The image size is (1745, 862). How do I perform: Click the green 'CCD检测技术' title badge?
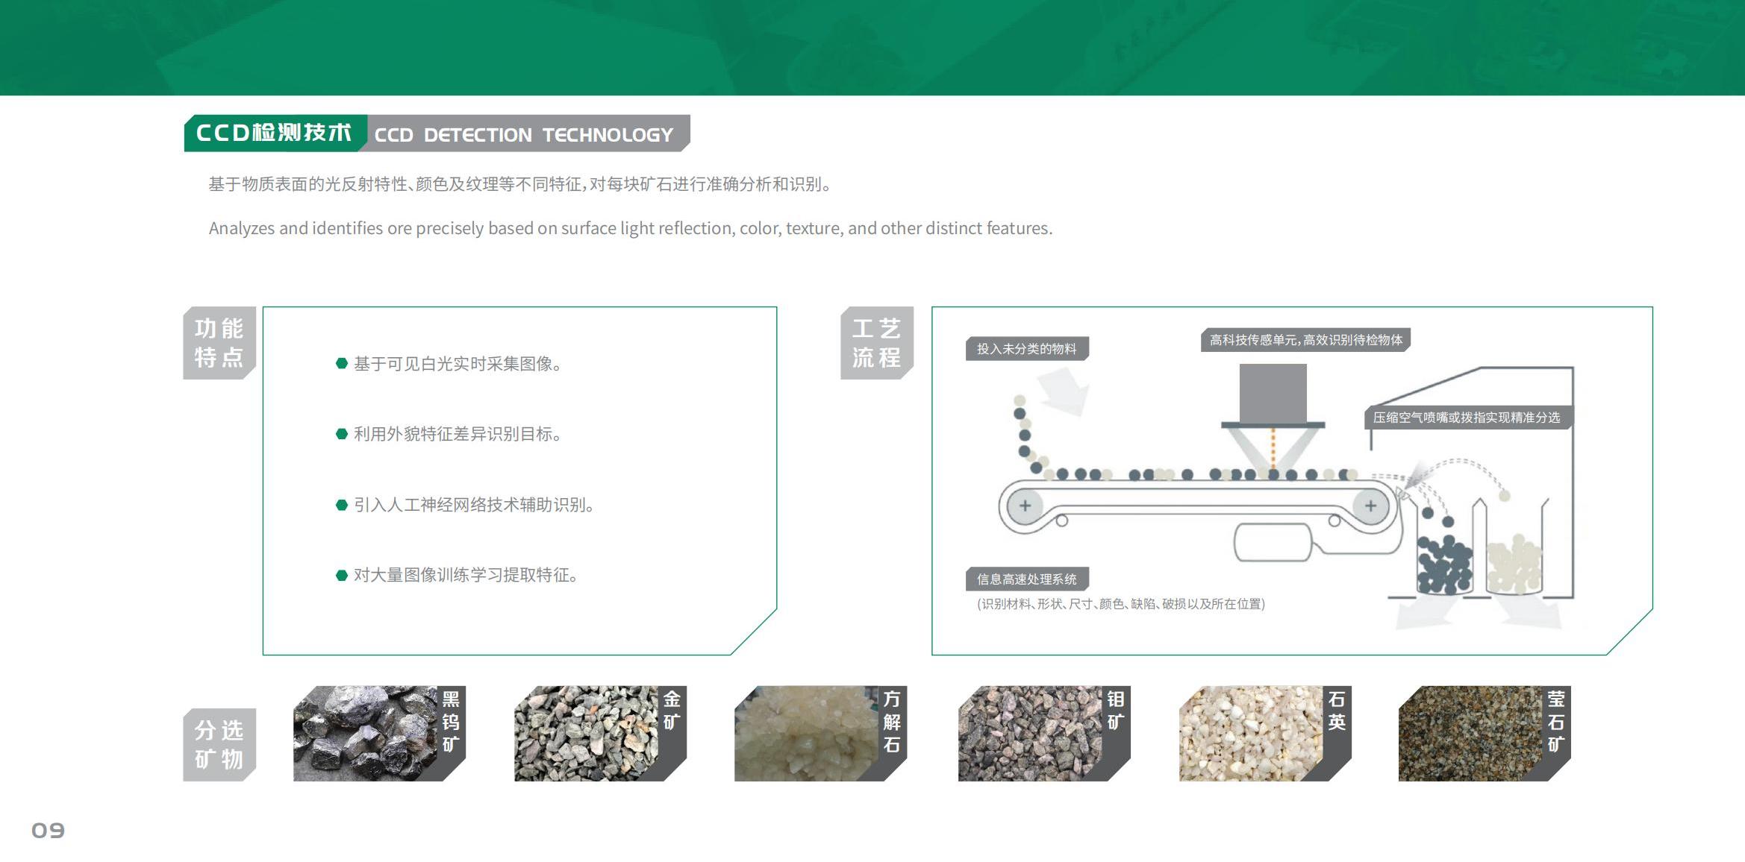[275, 133]
